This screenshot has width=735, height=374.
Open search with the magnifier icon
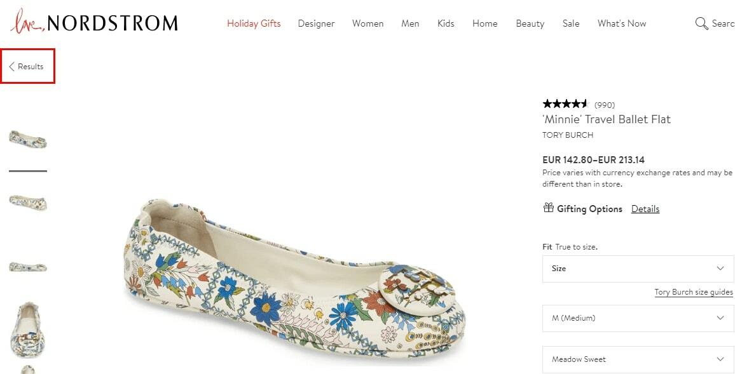(x=701, y=23)
